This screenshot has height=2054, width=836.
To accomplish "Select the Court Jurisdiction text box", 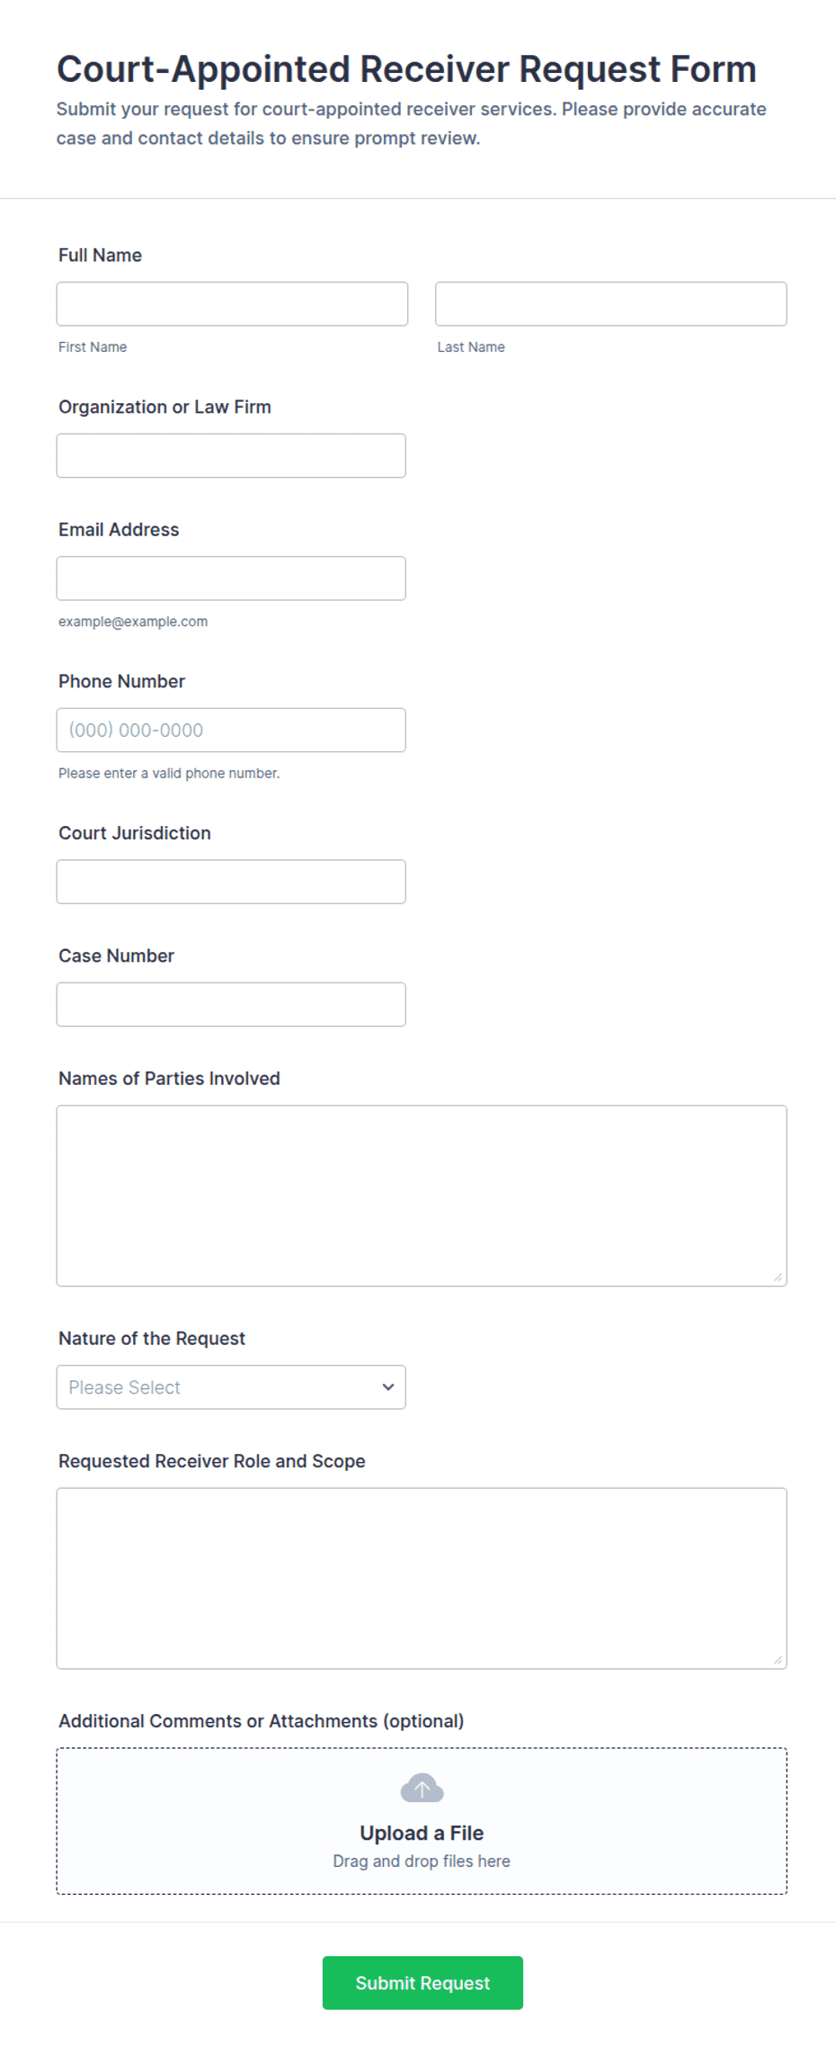I will click(231, 881).
